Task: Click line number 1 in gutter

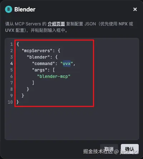Action: click(11, 44)
